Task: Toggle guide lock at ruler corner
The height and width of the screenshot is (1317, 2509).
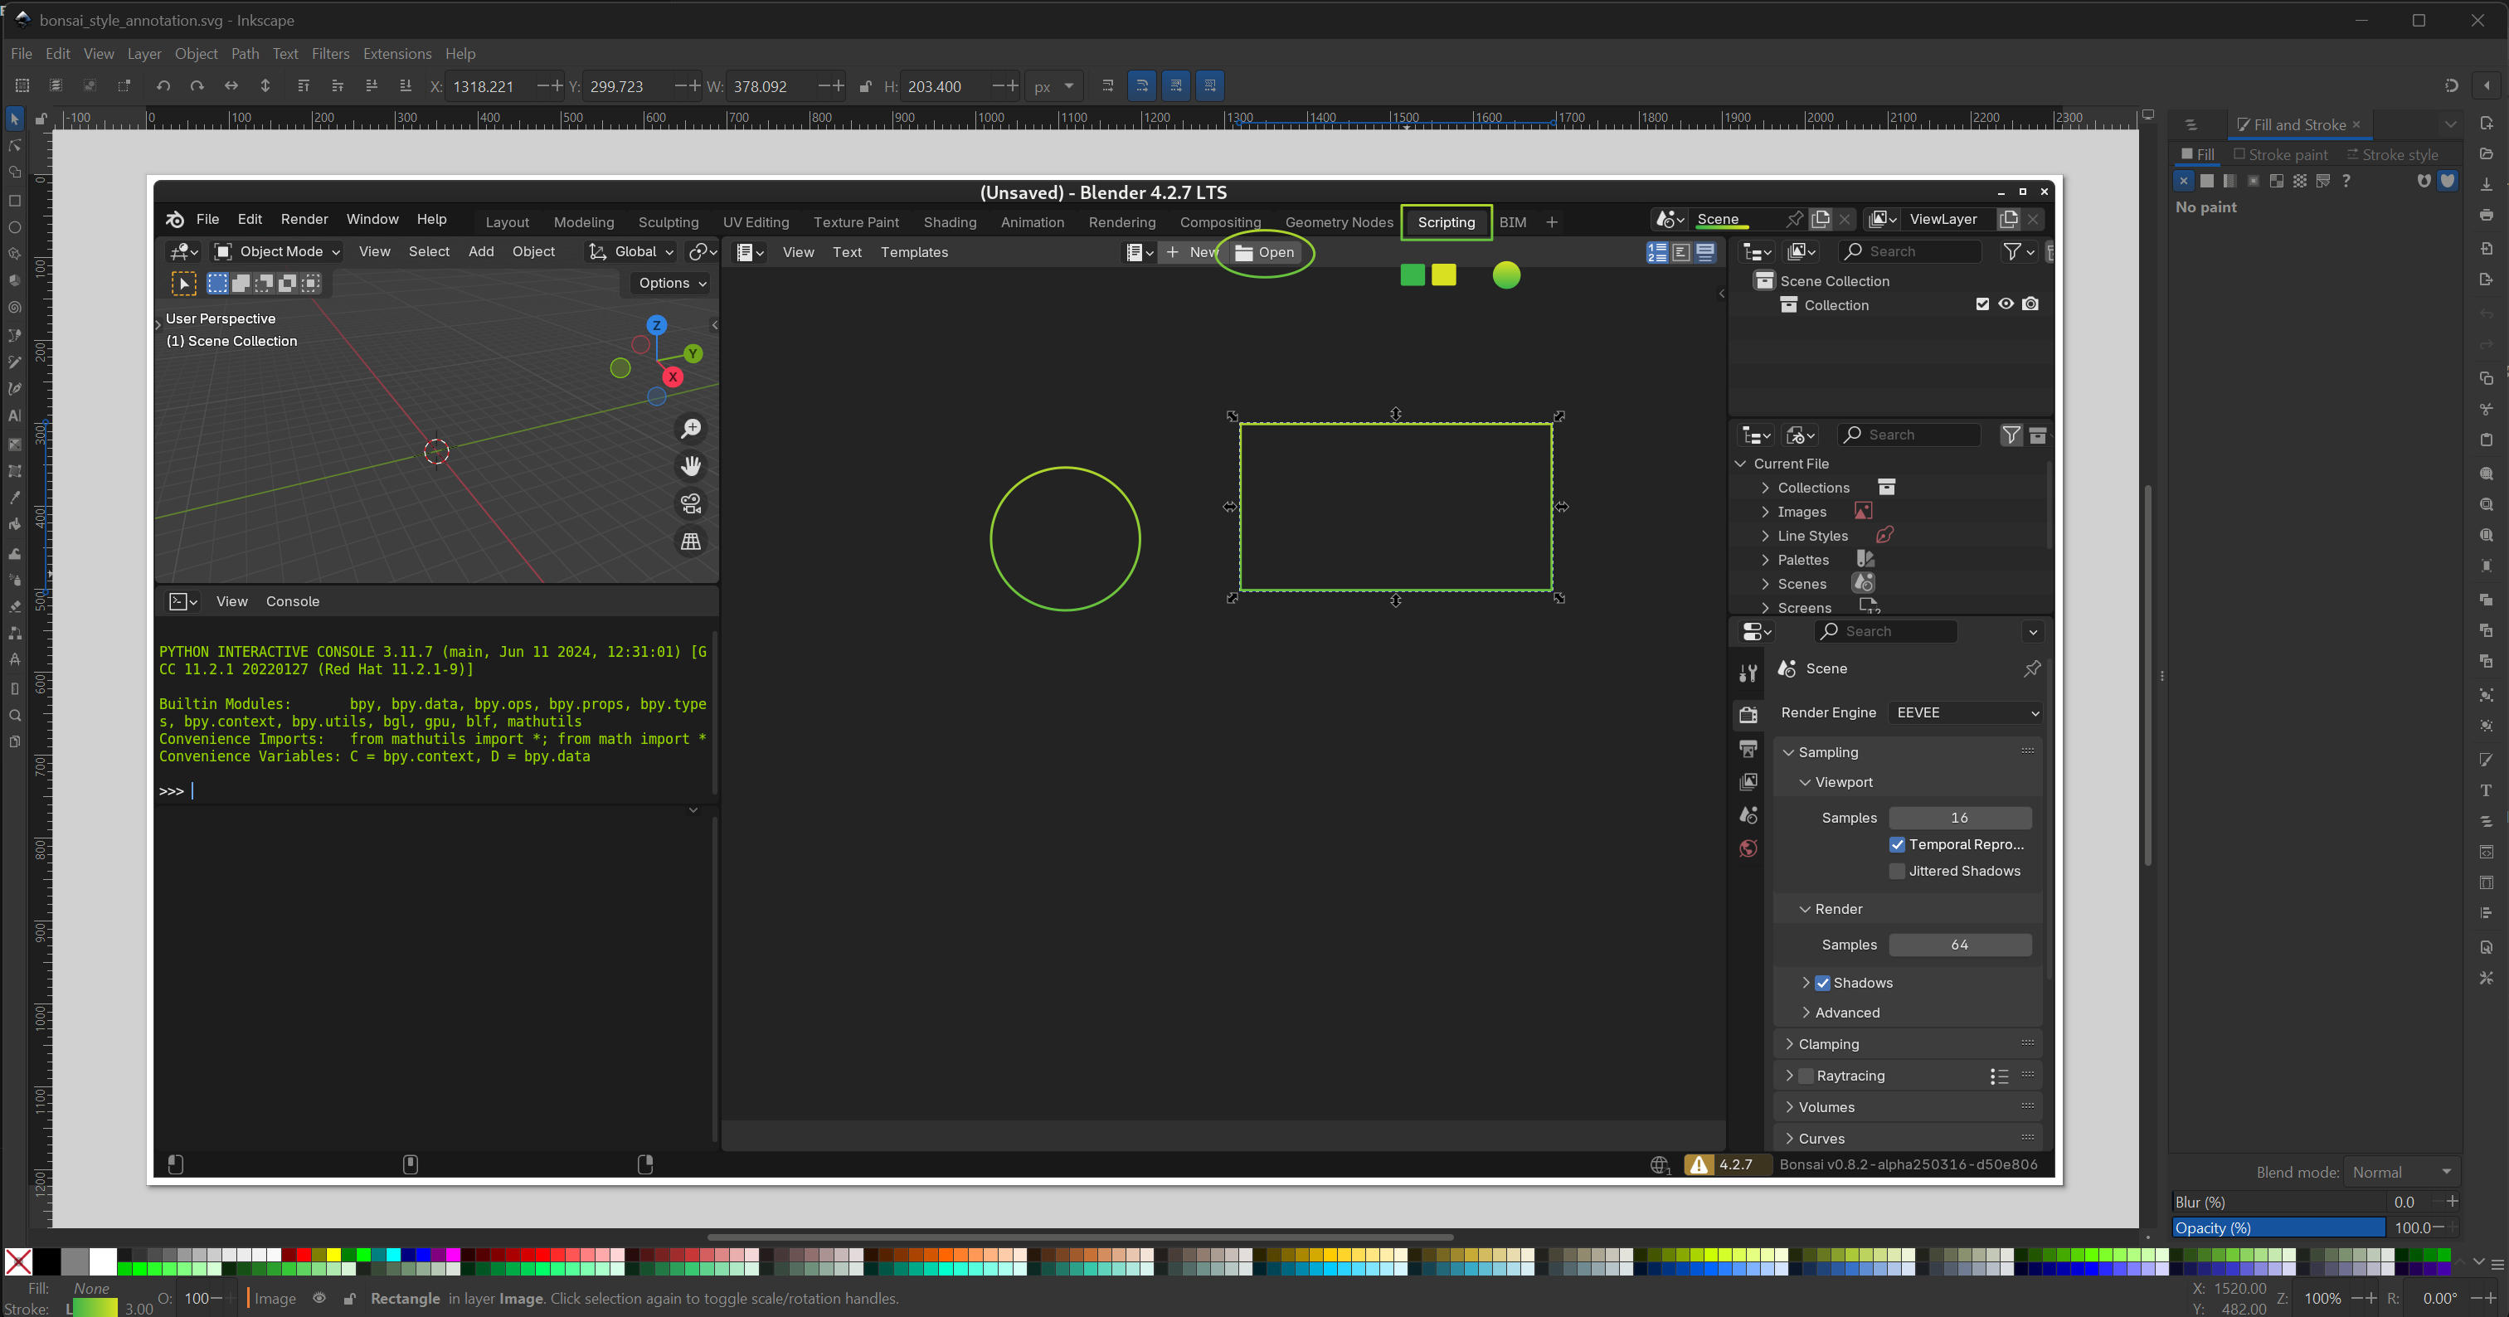Action: coord(40,119)
